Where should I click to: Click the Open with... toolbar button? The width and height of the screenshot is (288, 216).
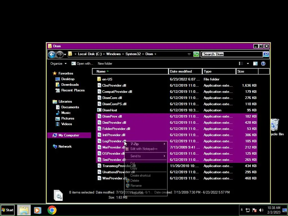(82, 64)
